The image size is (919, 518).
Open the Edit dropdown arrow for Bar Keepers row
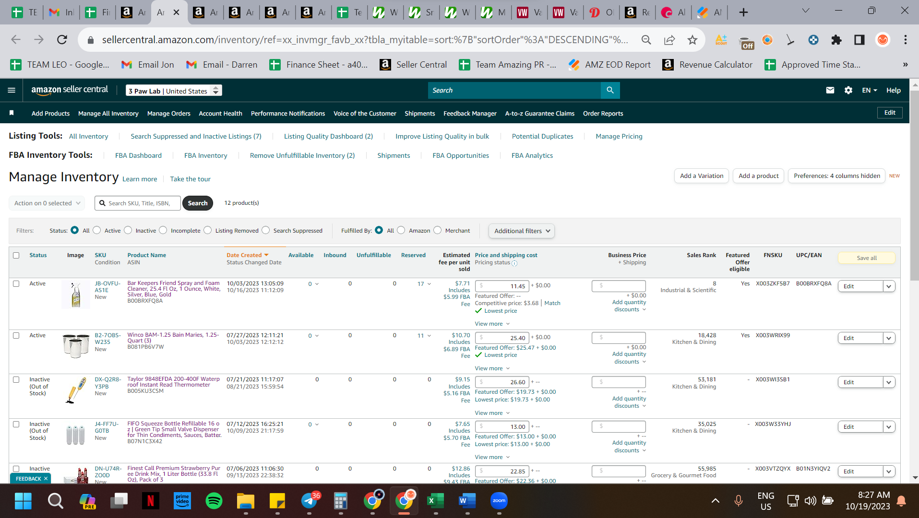point(889,286)
